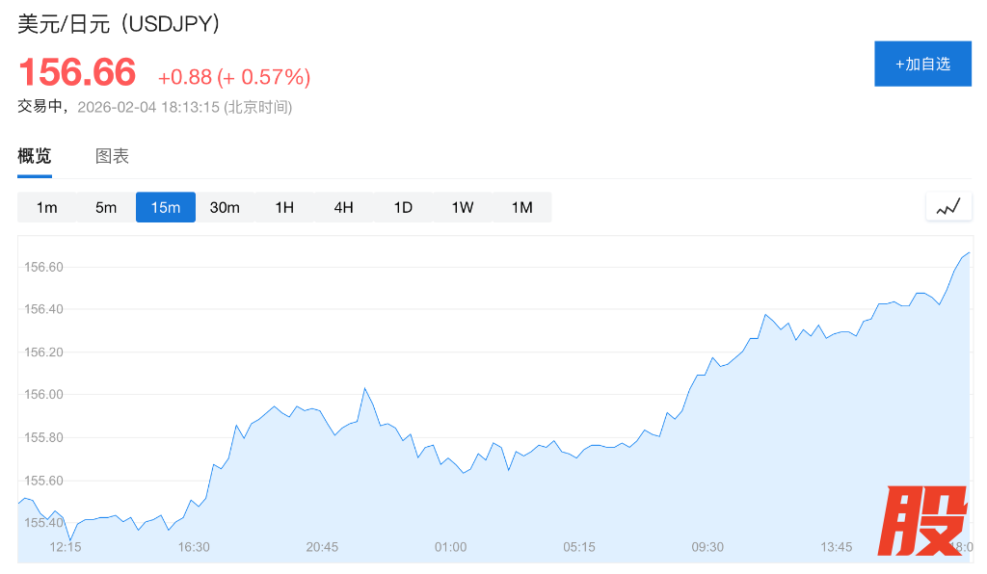Choose the 1H interval

click(284, 207)
